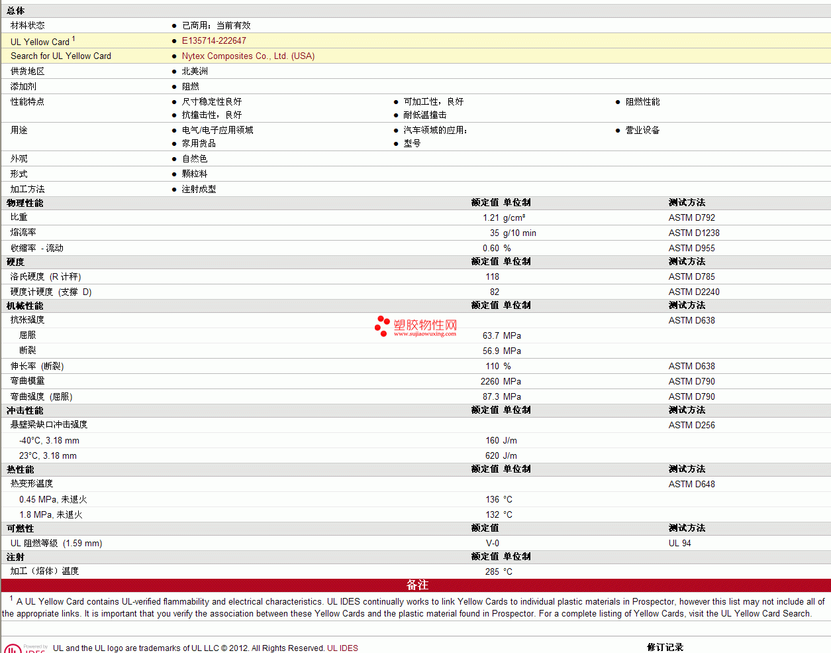Viewport: 831px width, 653px height.
Task: Click the 颗粒料 form value
Action: [195, 174]
